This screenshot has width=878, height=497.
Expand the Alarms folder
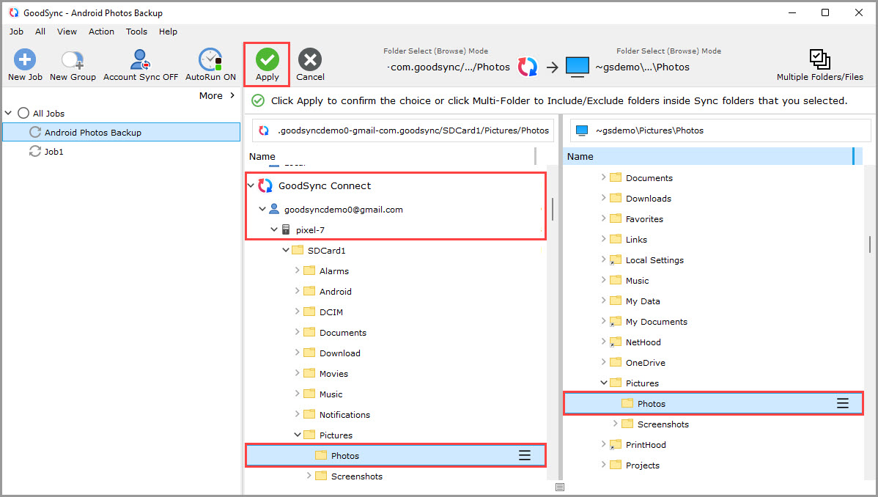[297, 270]
